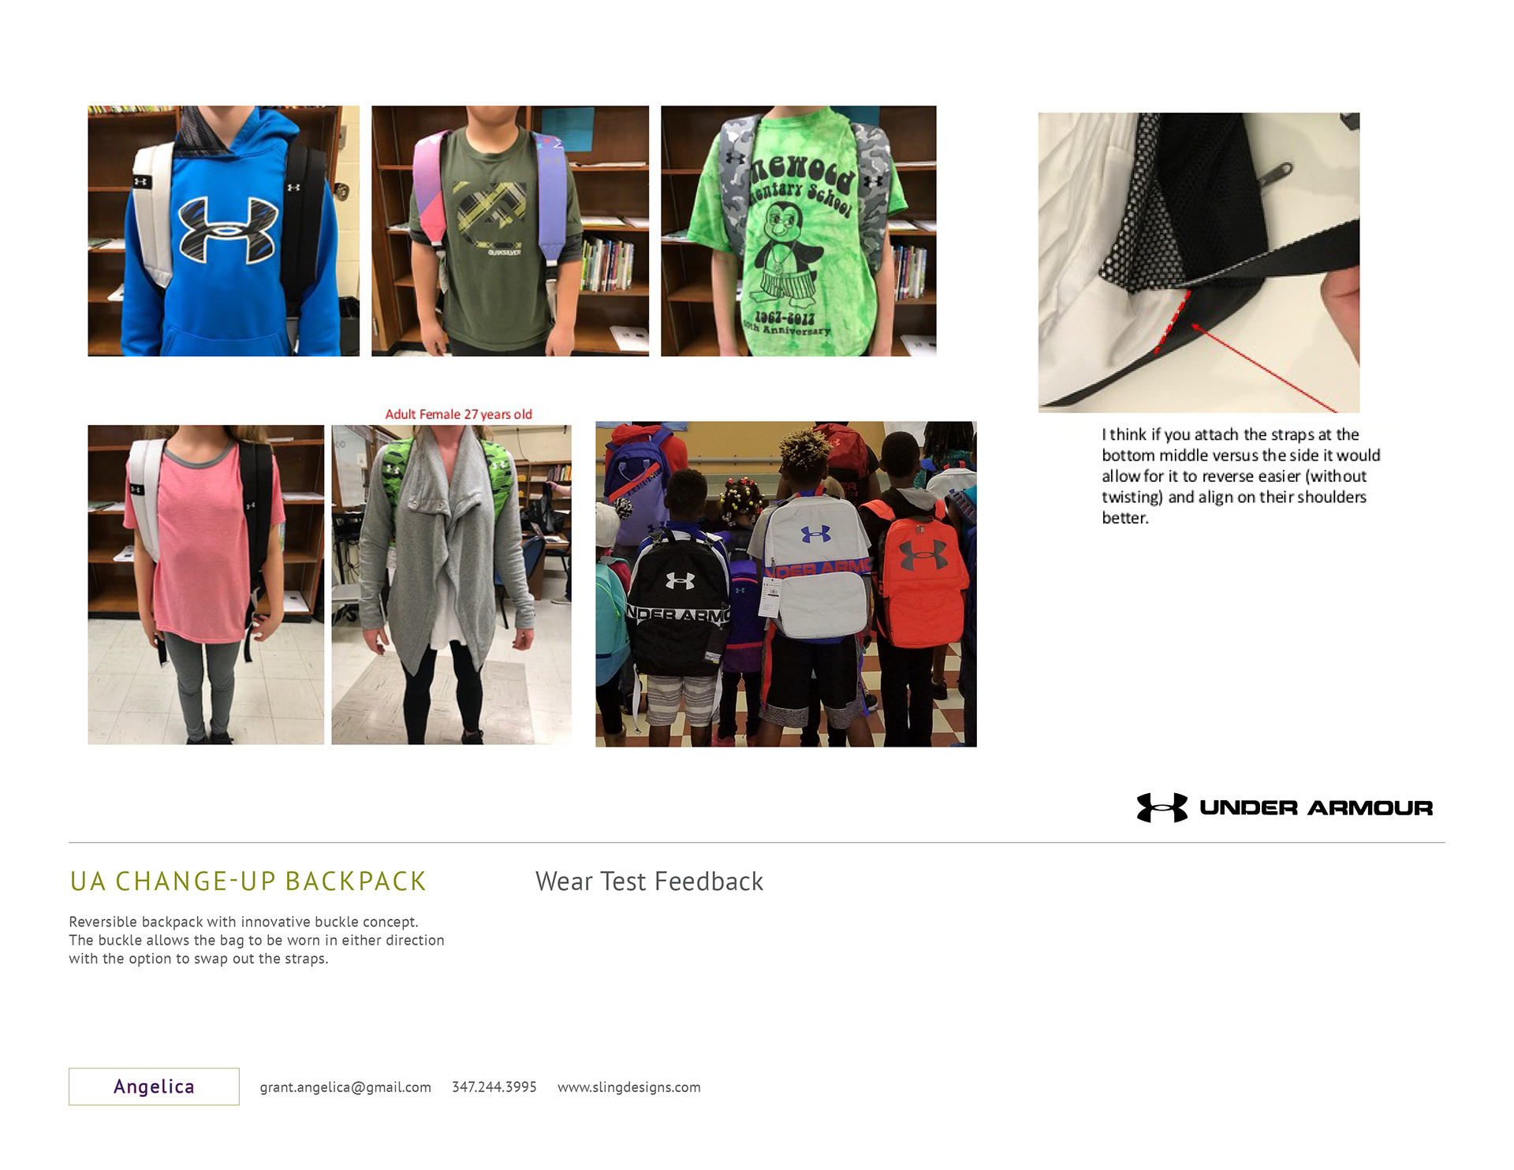Select the gray cardigan adult photo
Viewport: 1514px width, 1170px height.
(451, 584)
